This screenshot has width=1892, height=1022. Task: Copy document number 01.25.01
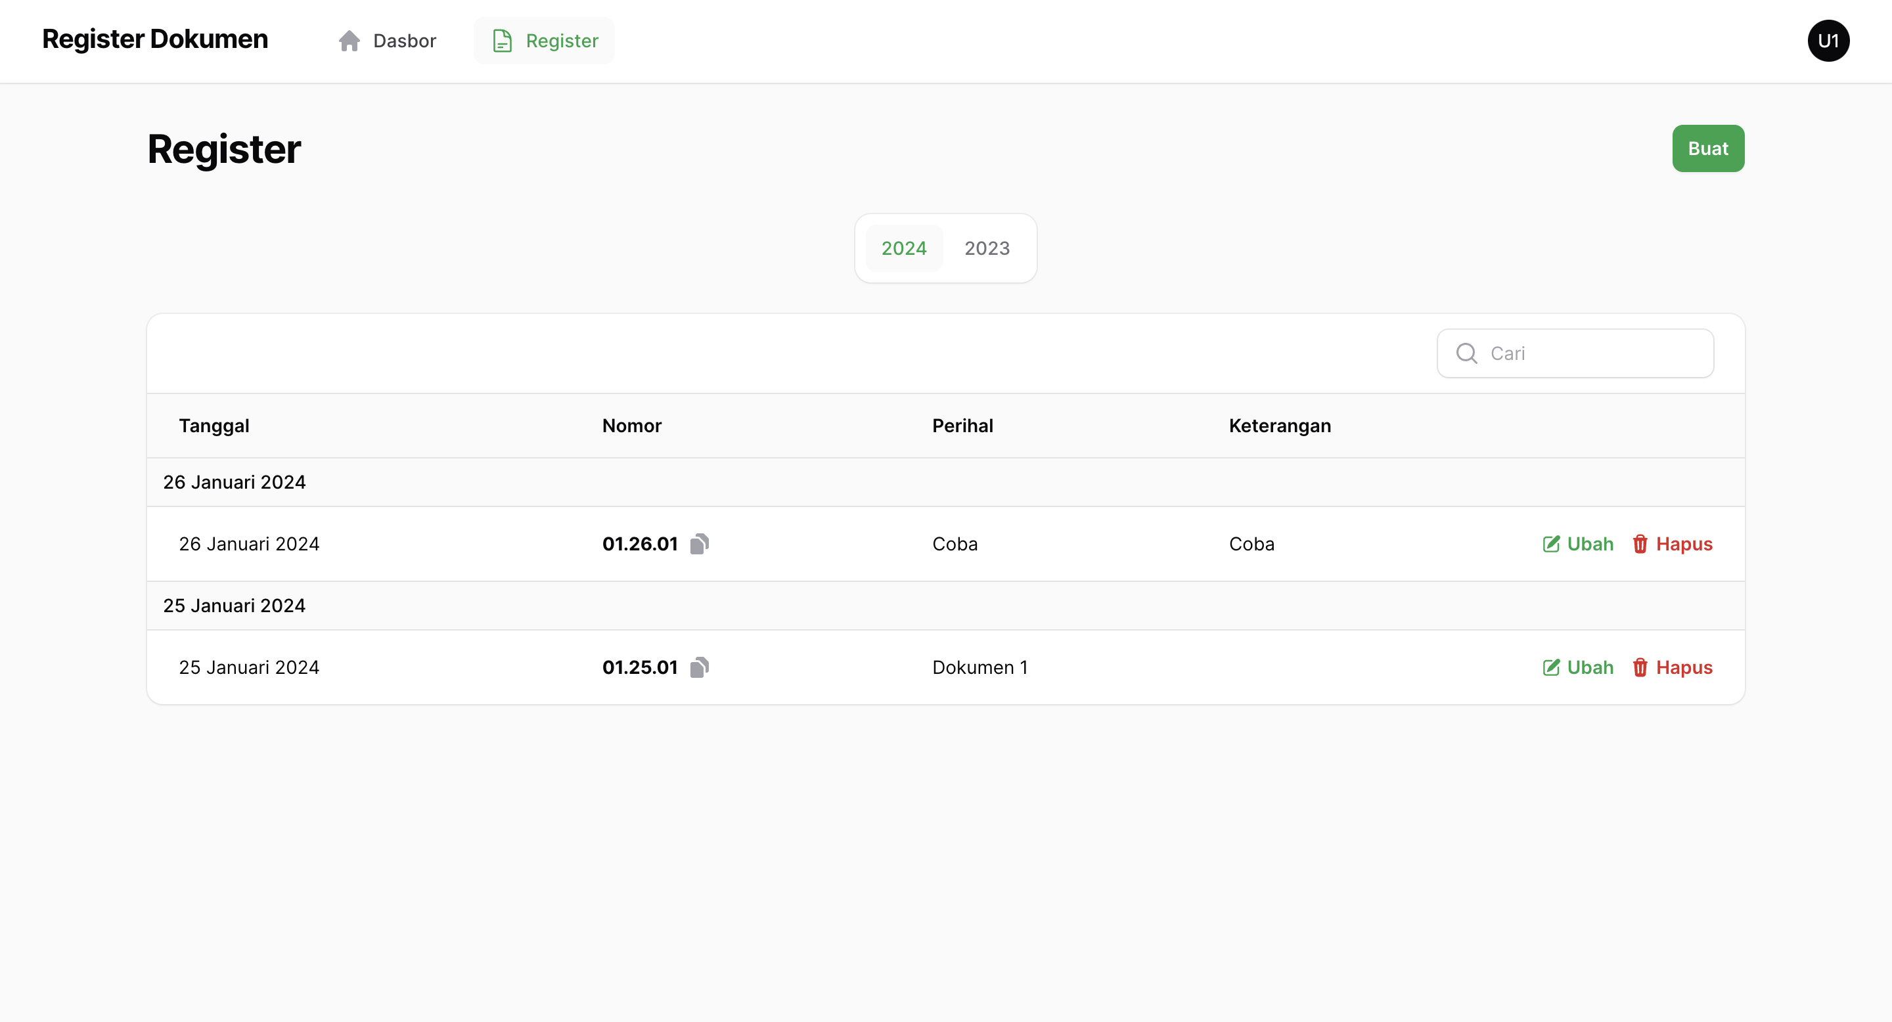[699, 667]
